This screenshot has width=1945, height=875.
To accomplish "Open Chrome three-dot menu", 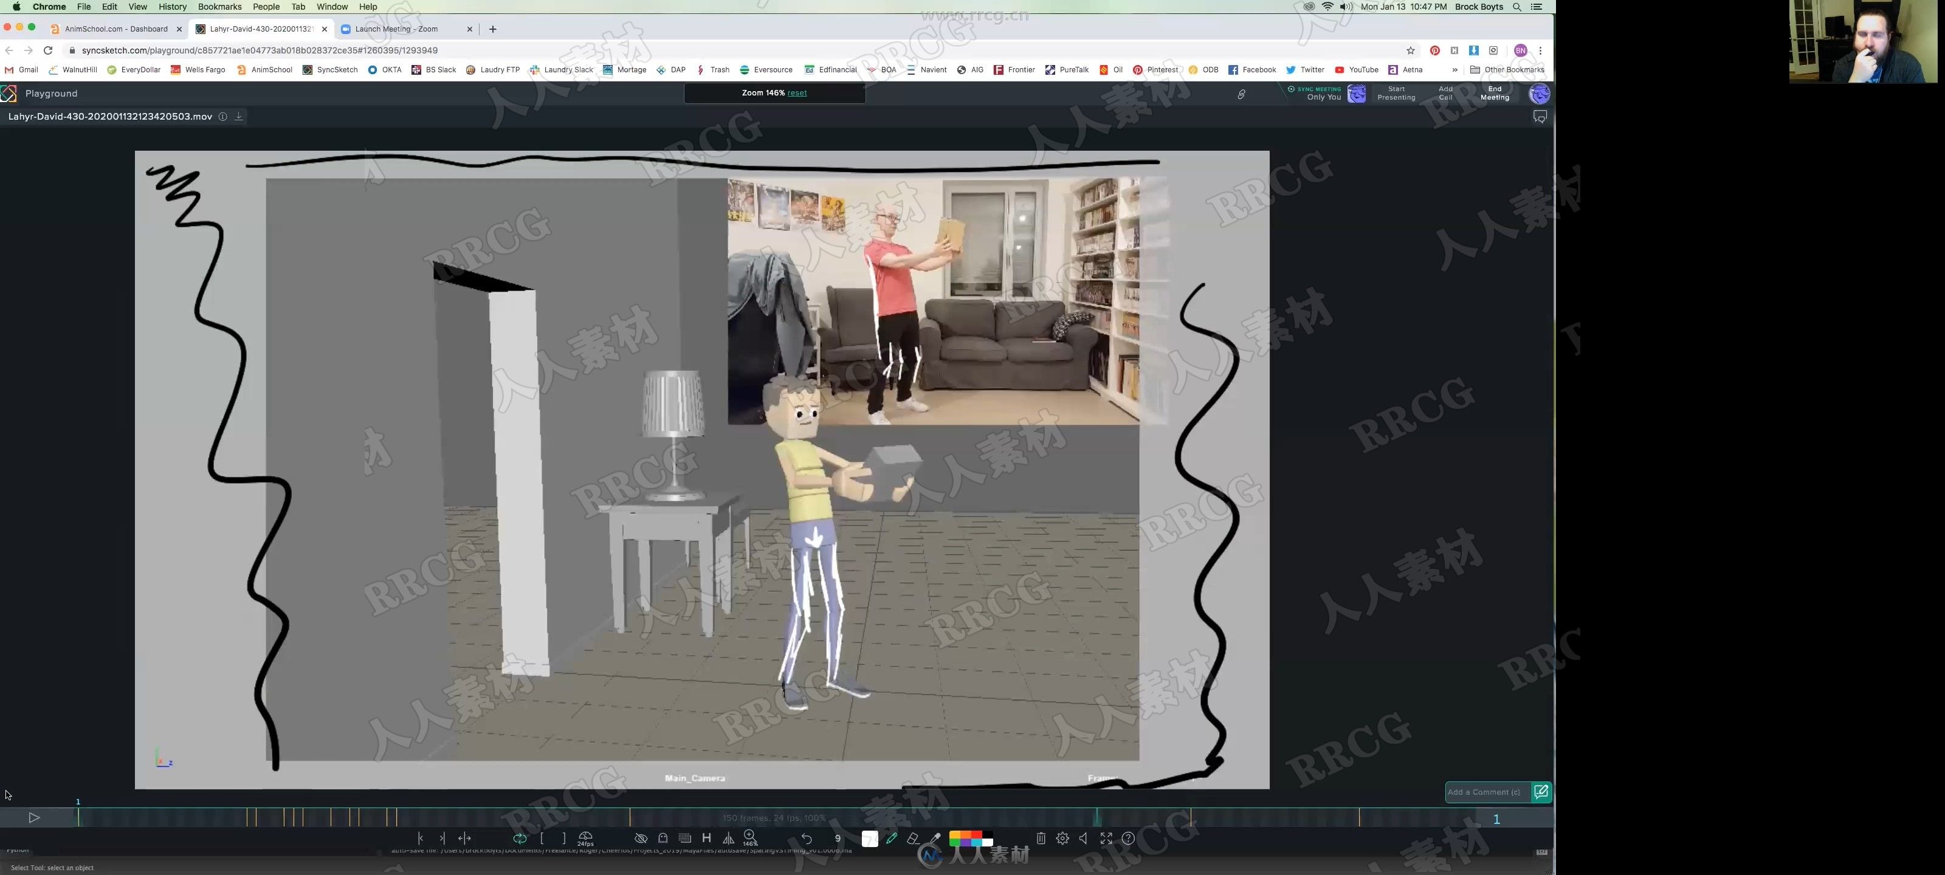I will point(1540,50).
